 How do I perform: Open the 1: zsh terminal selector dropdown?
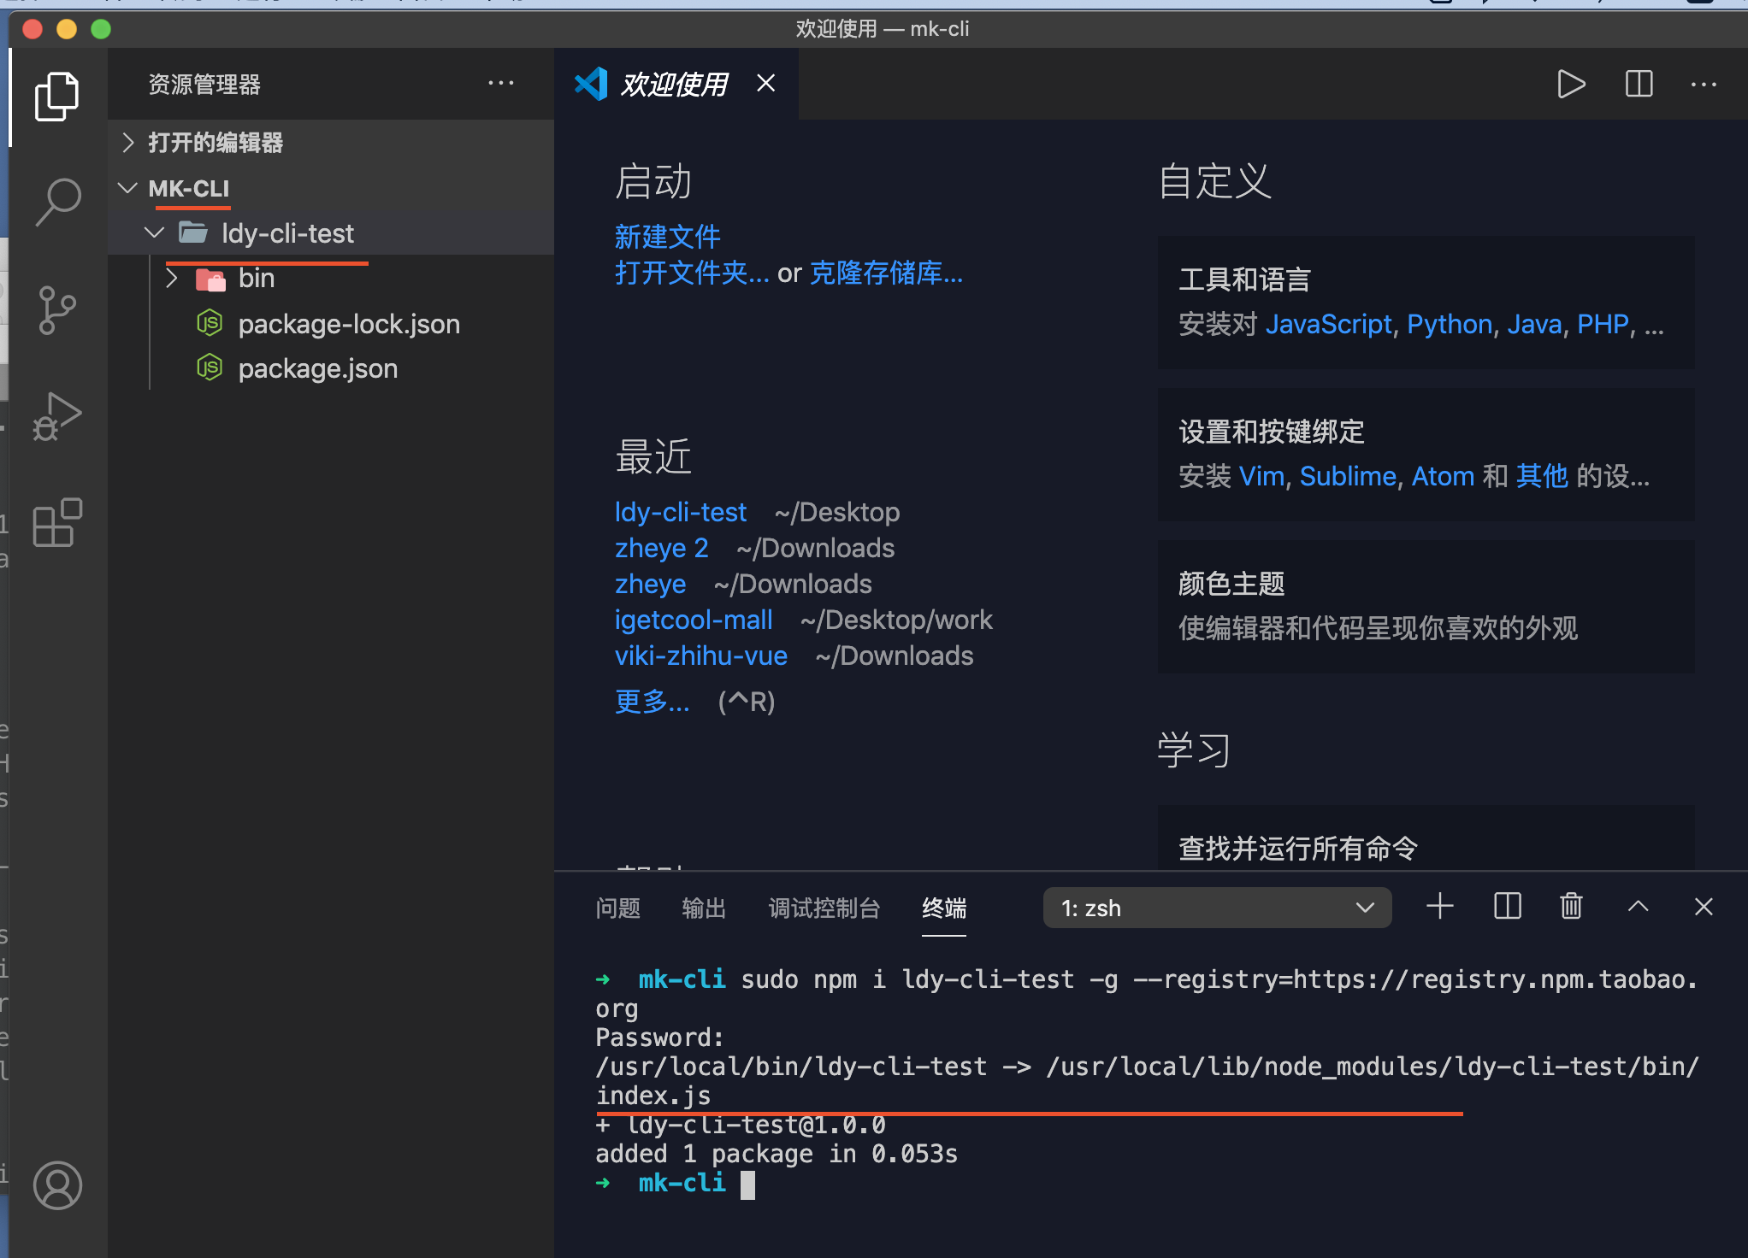tap(1217, 908)
